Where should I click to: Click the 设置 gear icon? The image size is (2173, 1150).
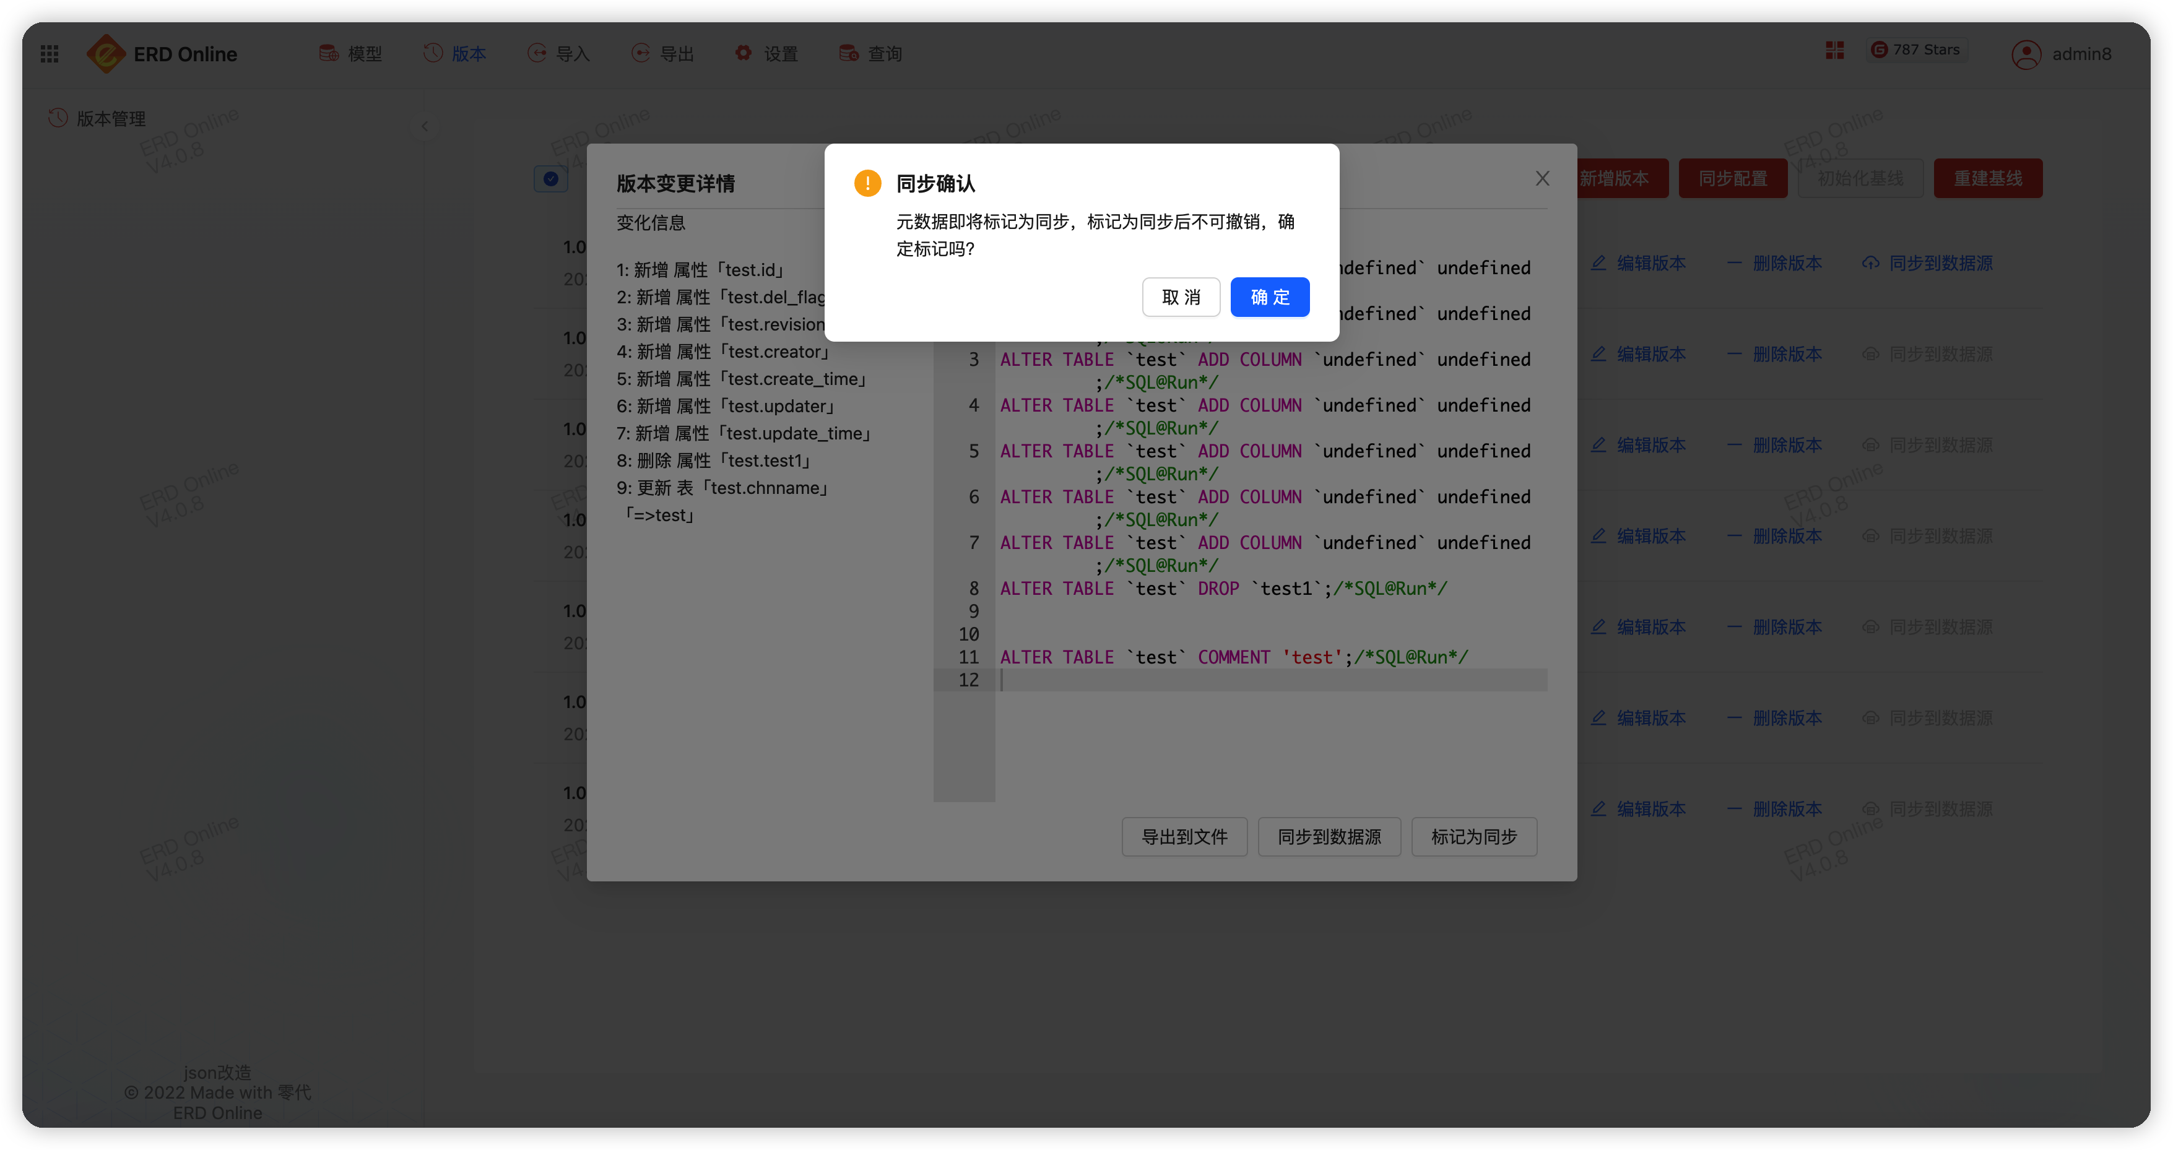(x=743, y=54)
